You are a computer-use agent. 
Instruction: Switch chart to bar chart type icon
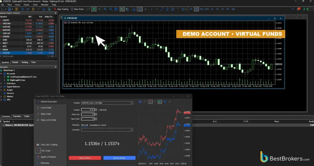point(89,9)
